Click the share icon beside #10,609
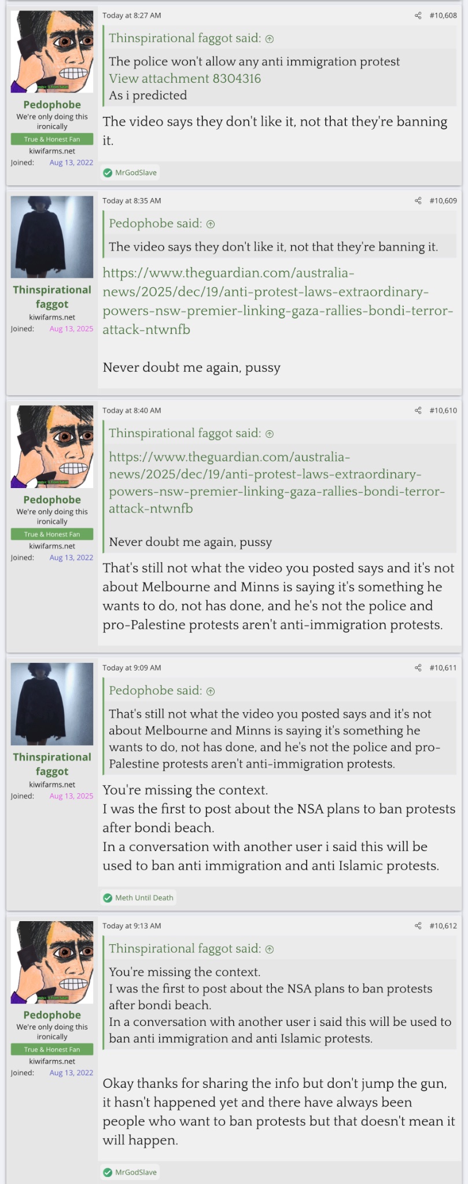The width and height of the screenshot is (468, 1184). coord(418,201)
